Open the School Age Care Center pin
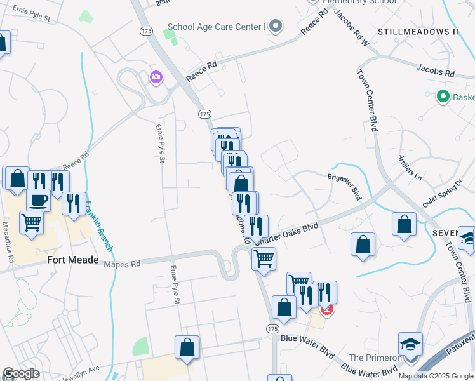The width and height of the screenshot is (475, 381). 276,26
